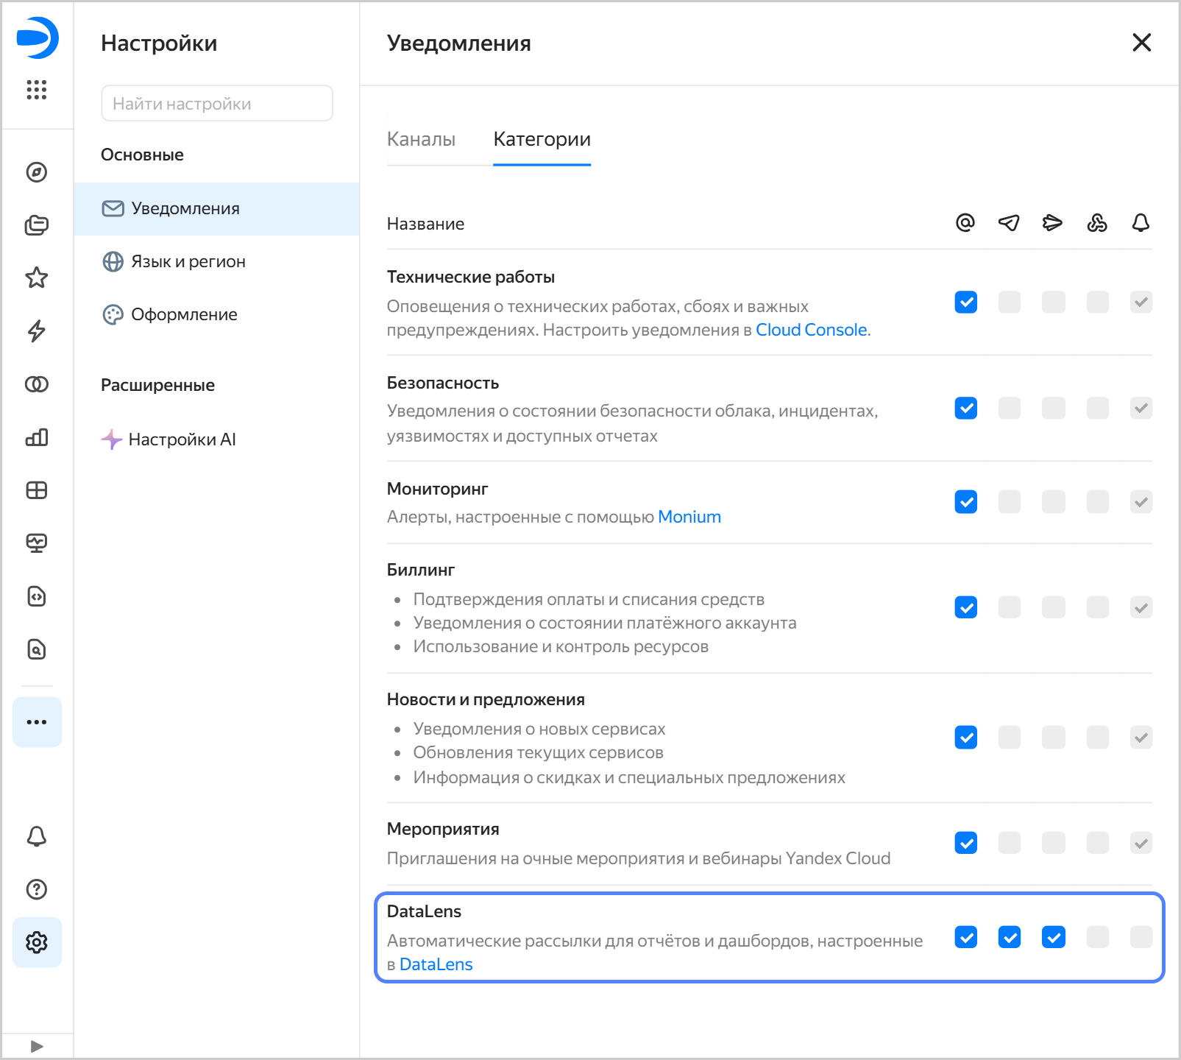Click the DataLens logo icon
1181x1060 pixels.
(37, 38)
